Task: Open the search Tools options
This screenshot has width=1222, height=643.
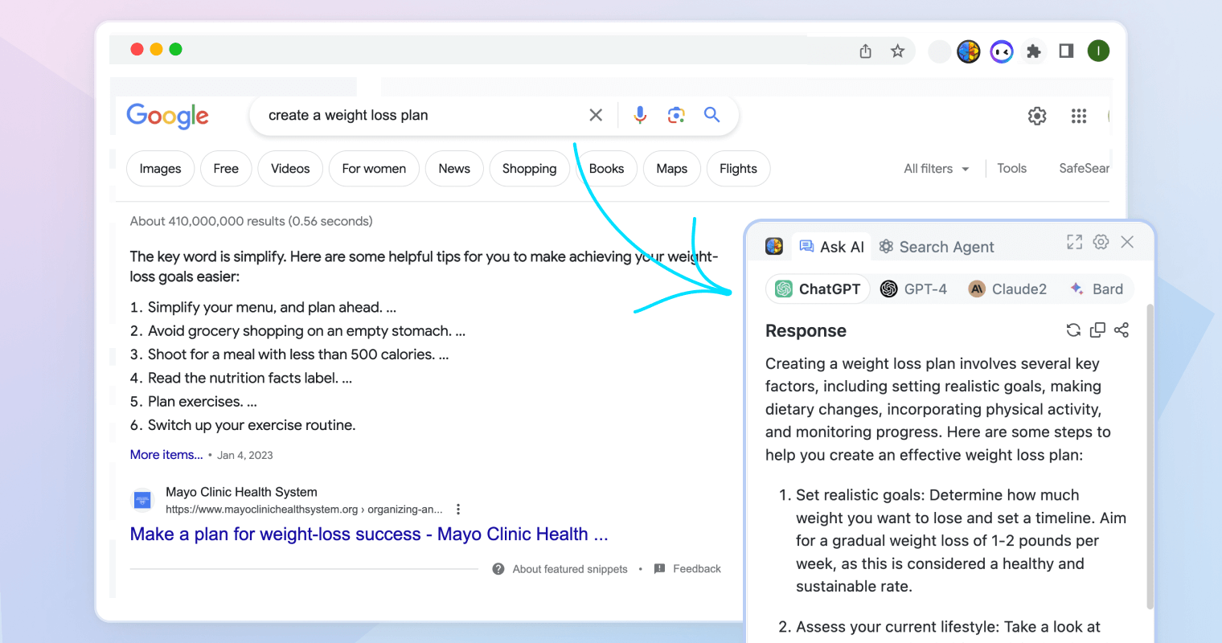Action: coord(1011,169)
